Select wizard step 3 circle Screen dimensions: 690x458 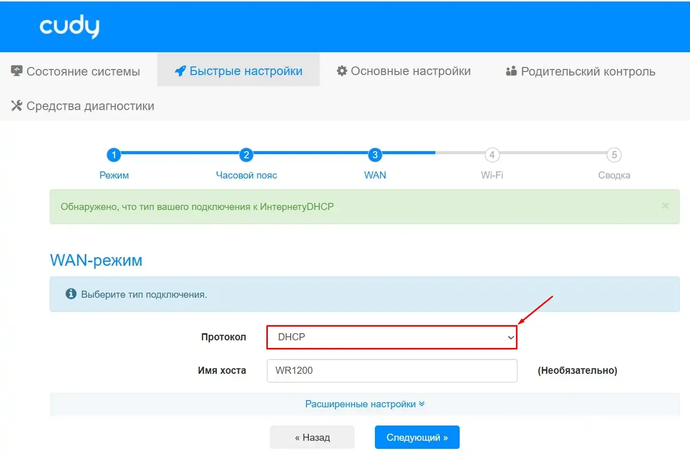coord(375,155)
